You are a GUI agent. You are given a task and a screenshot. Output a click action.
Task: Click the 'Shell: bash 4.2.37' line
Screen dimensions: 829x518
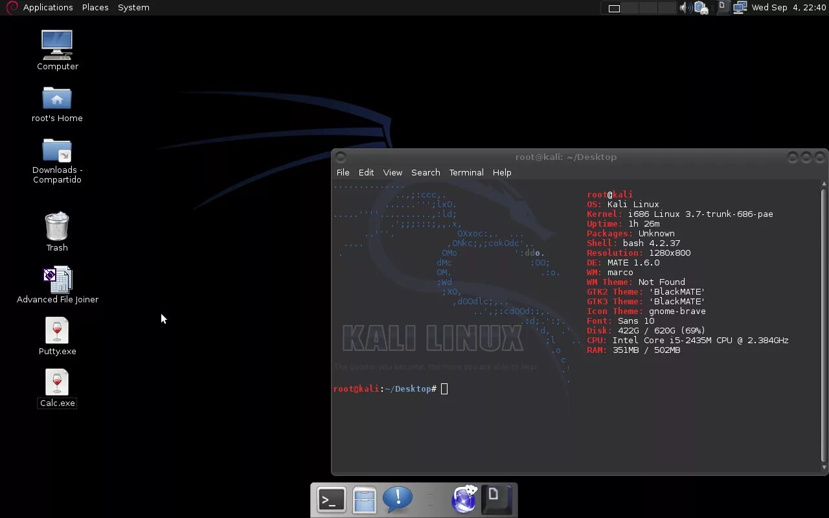click(x=633, y=243)
